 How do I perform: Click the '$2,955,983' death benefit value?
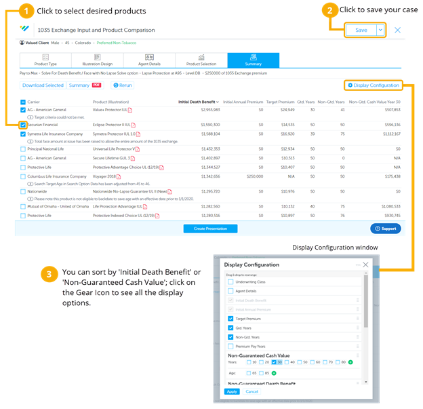(x=210, y=110)
